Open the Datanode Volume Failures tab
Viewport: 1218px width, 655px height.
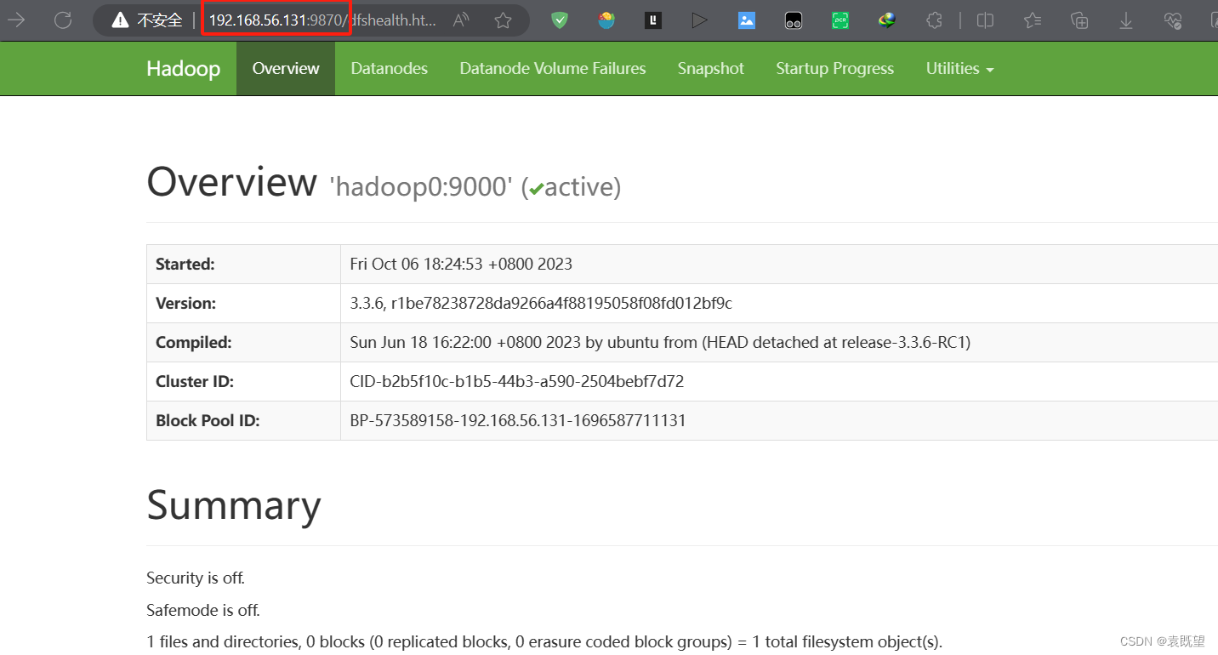tap(553, 69)
